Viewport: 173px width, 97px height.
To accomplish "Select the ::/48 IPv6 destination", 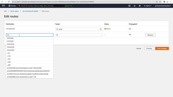I will tap(30, 62).
